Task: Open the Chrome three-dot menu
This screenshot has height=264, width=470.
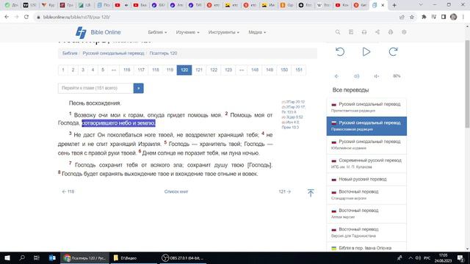Action: pyautogui.click(x=463, y=17)
